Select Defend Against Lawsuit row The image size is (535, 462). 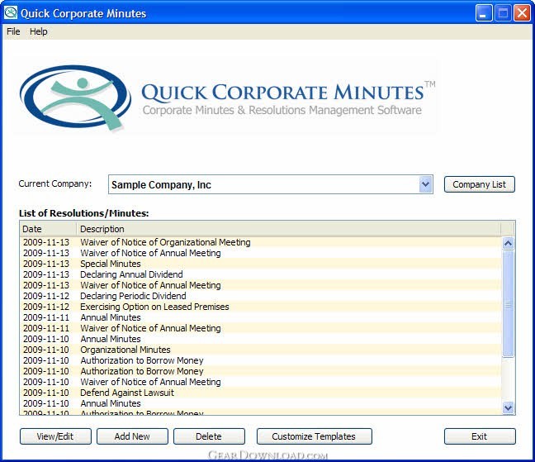point(261,393)
